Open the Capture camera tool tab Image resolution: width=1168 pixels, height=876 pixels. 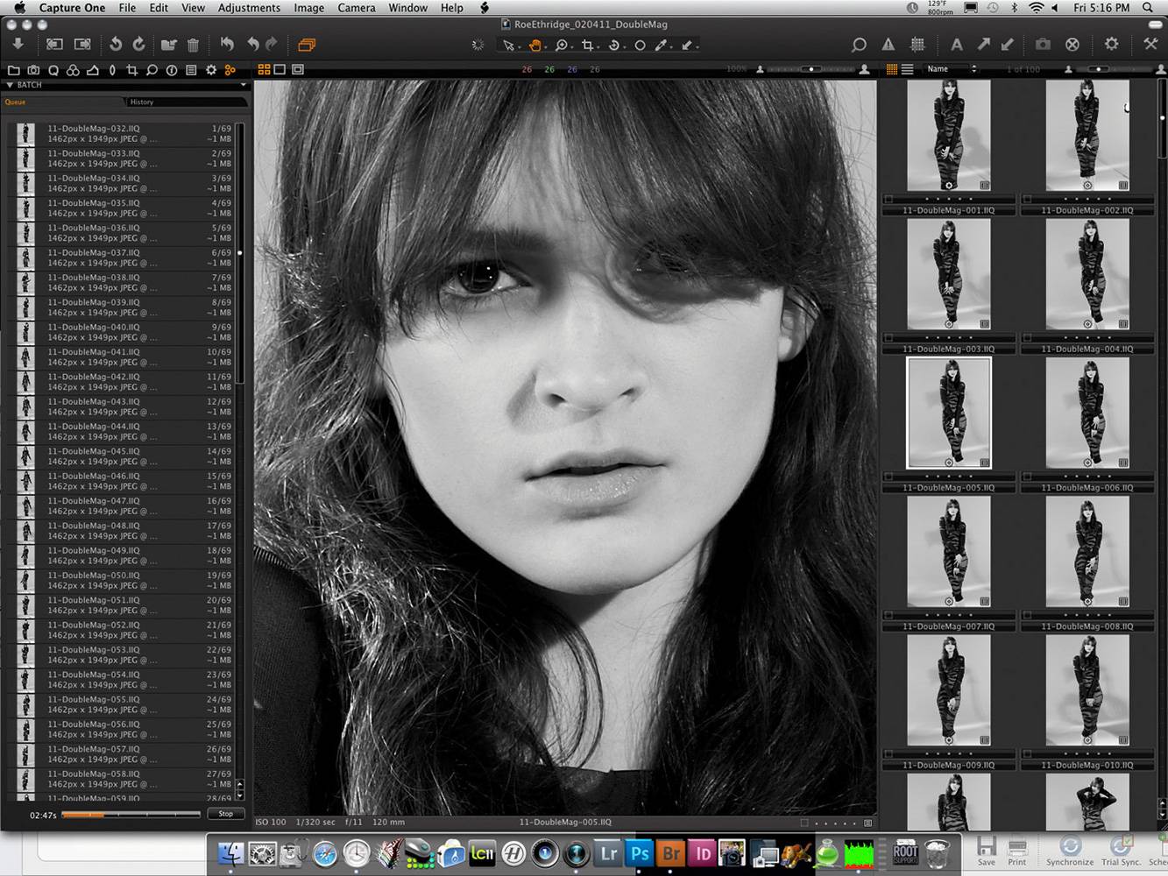click(33, 70)
